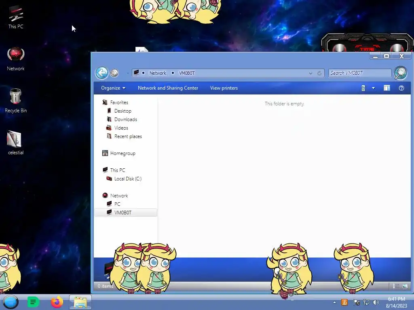Click the network tray icon
Viewport: 414px width, 310px height.
366,302
